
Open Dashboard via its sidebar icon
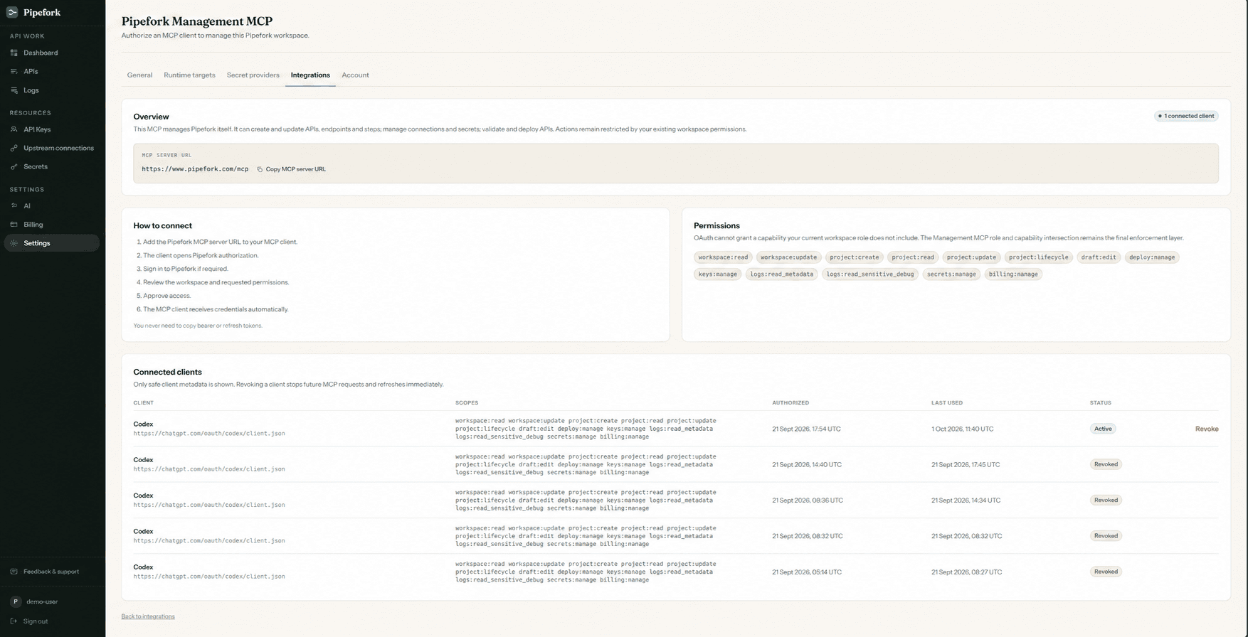point(14,53)
